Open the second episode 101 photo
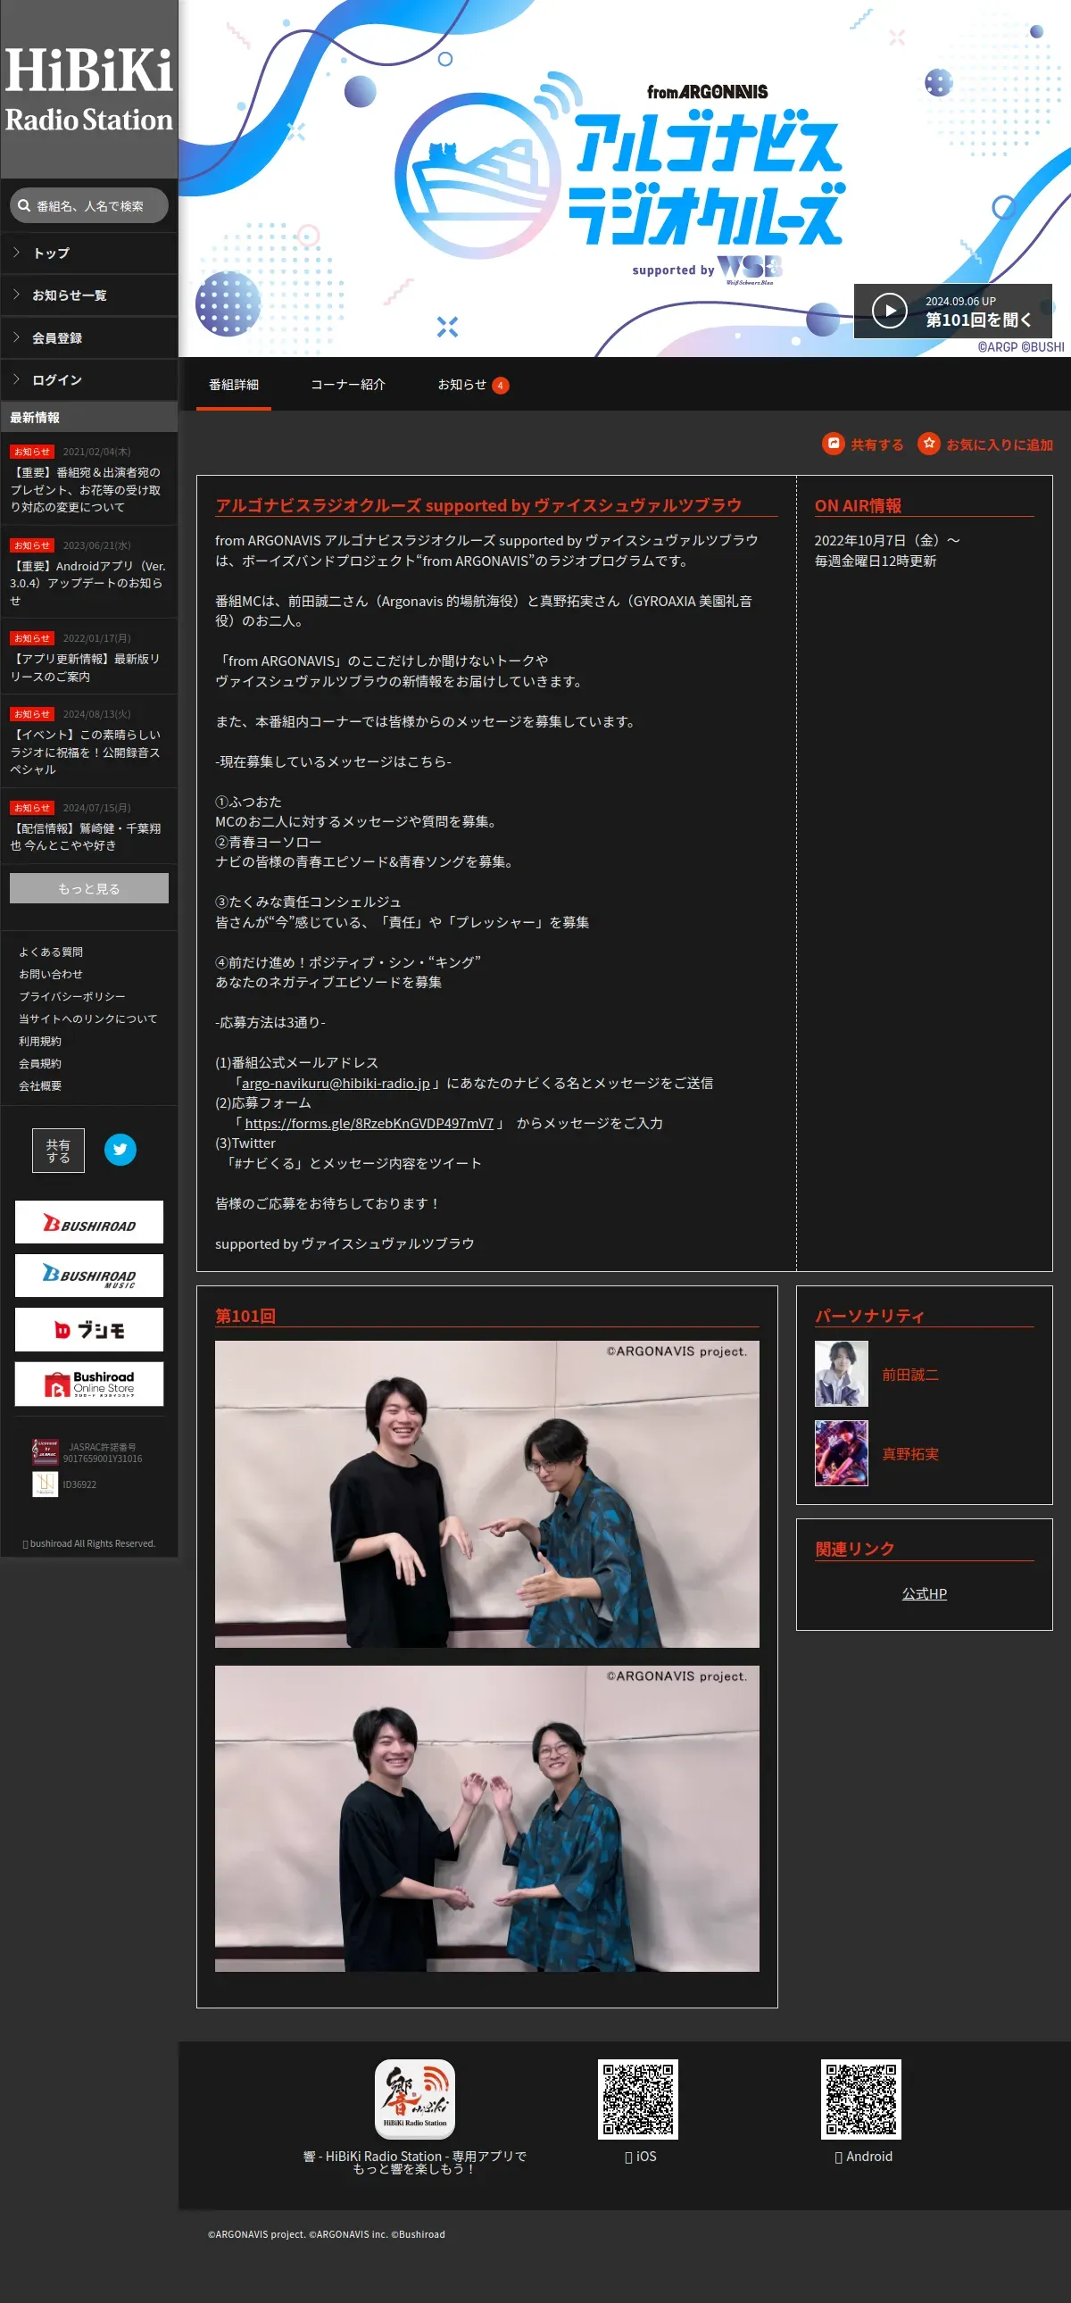 (x=487, y=1818)
